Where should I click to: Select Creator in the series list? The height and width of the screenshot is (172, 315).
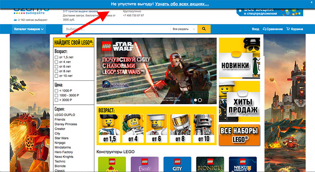click(60, 129)
